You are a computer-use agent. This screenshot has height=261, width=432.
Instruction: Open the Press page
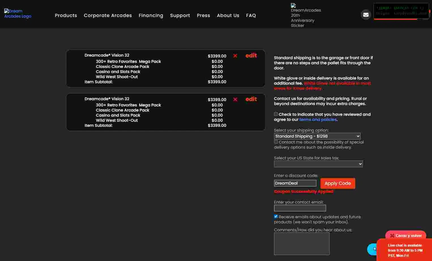(x=204, y=15)
